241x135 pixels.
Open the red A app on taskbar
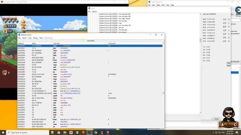[x=71, y=132]
